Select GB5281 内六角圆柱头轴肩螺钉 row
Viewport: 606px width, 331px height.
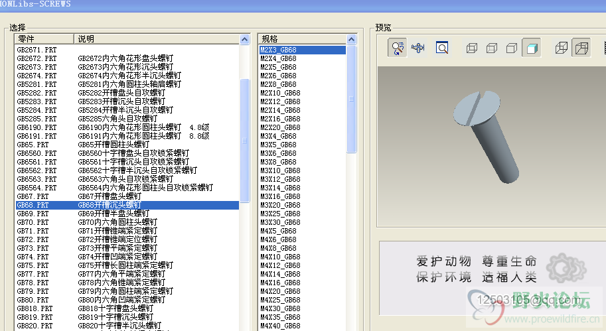(127, 84)
